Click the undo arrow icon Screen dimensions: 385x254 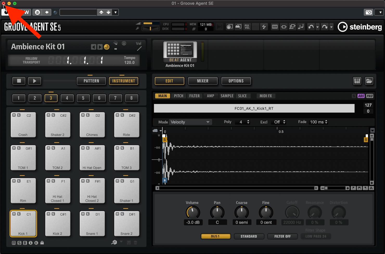click(311, 27)
